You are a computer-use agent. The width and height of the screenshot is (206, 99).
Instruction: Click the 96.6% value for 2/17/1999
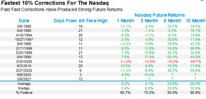click(195, 48)
